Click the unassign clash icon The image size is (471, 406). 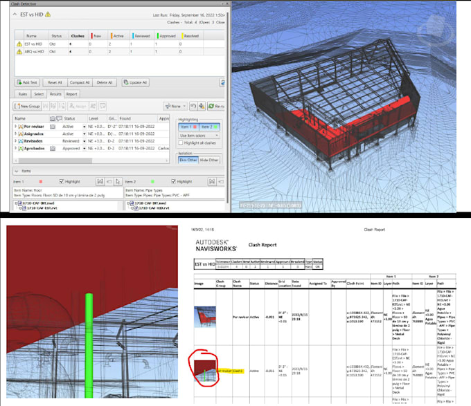point(93,106)
